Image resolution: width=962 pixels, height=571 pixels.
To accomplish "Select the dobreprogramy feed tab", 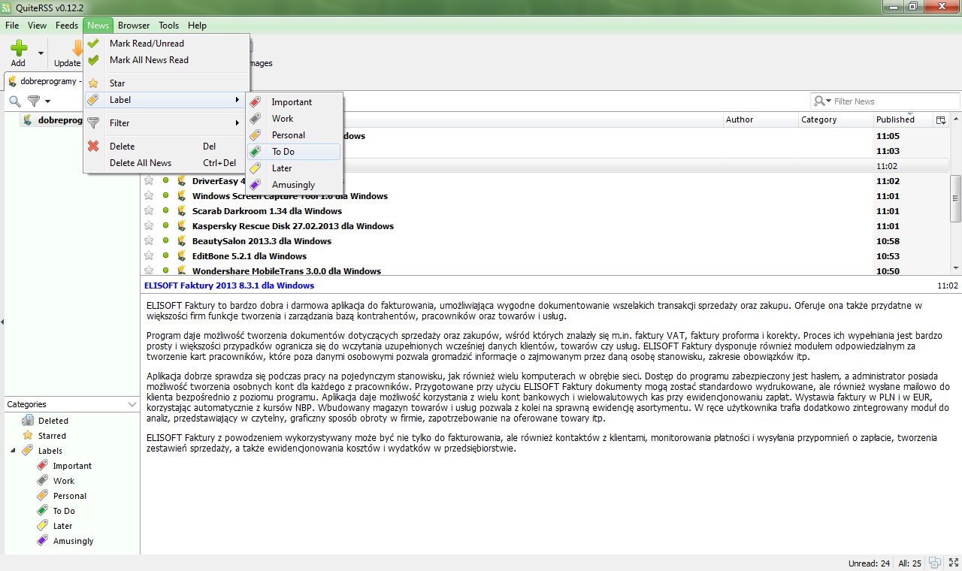I will 45,81.
